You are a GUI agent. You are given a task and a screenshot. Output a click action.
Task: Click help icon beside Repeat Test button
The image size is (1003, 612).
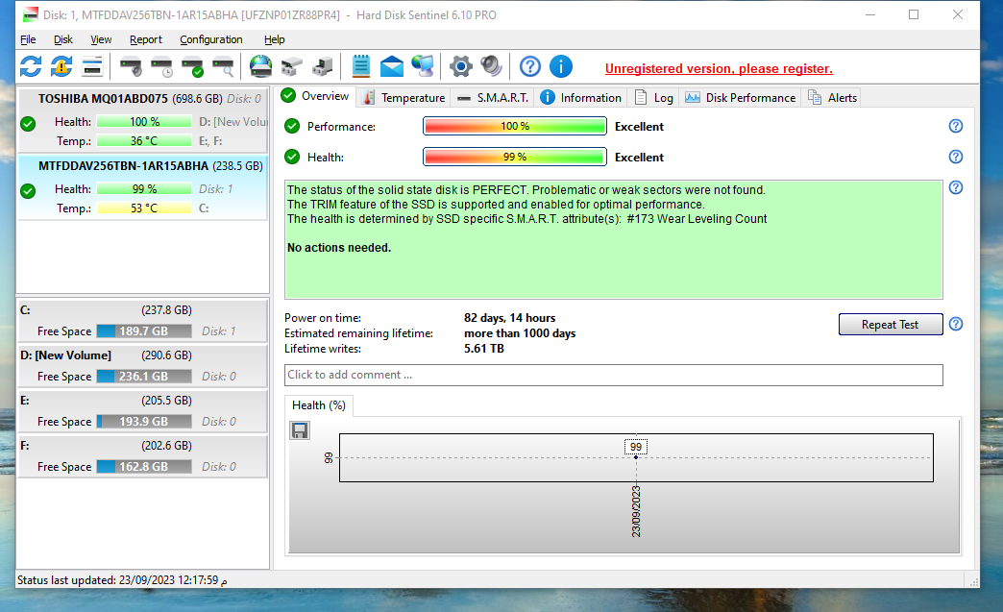(x=956, y=324)
